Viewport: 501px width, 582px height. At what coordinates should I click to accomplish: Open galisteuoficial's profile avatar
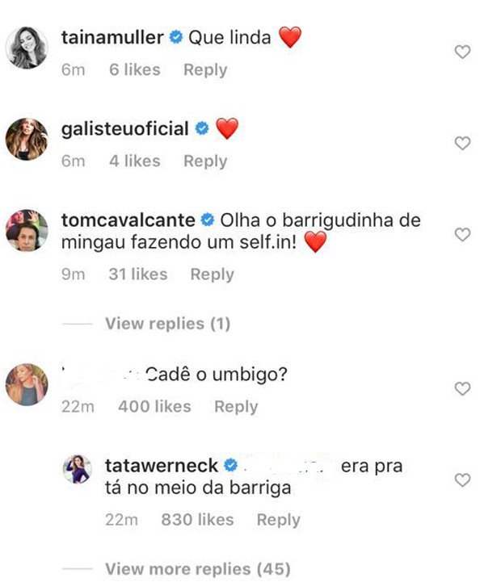coord(27,139)
